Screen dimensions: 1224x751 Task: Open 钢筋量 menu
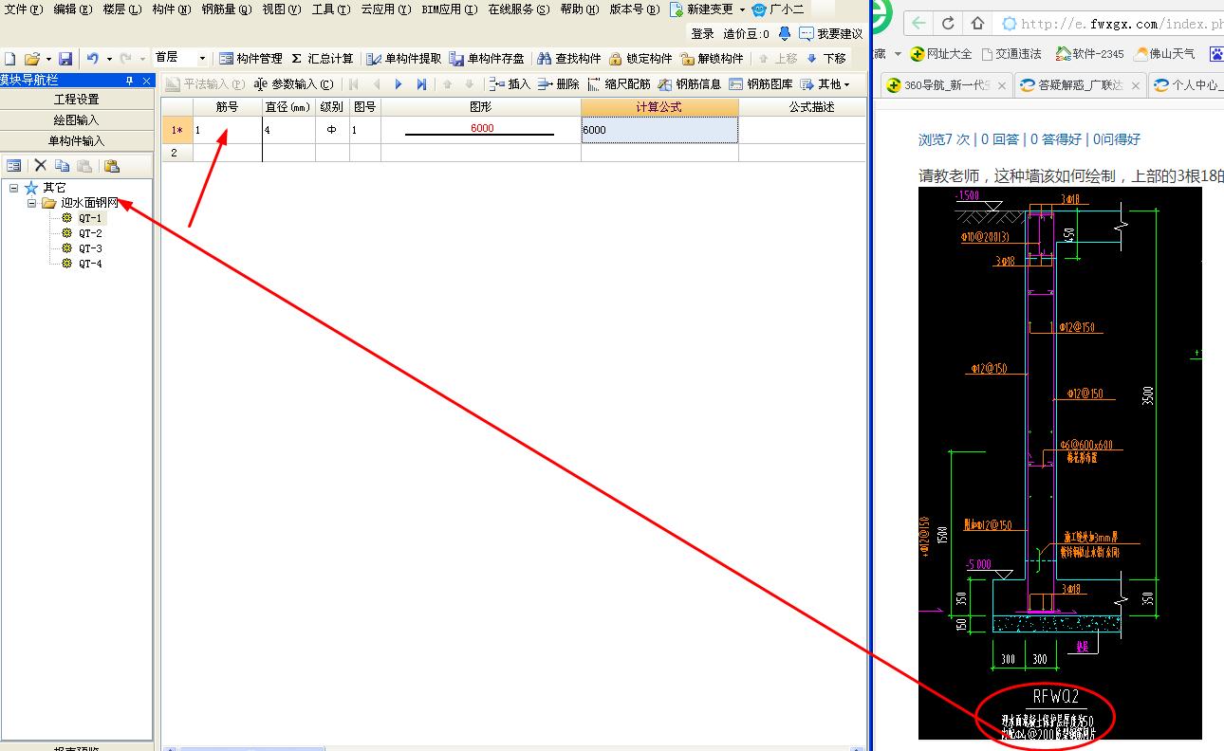227,9
